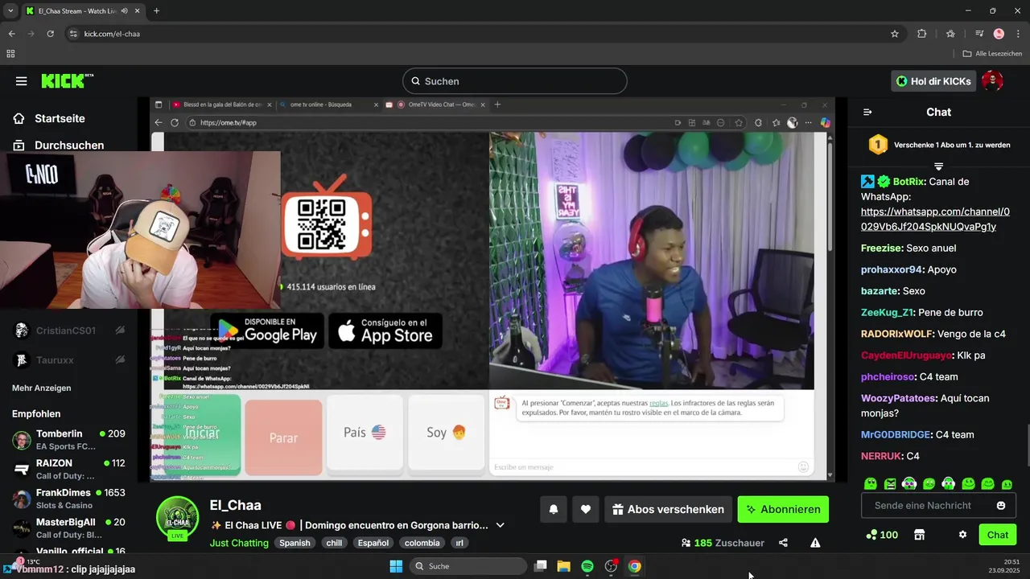The height and width of the screenshot is (579, 1030).
Task: Share the El_Chaa stream
Action: 783,543
